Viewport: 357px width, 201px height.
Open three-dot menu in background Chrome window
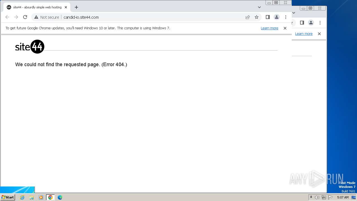pyautogui.click(x=320, y=23)
